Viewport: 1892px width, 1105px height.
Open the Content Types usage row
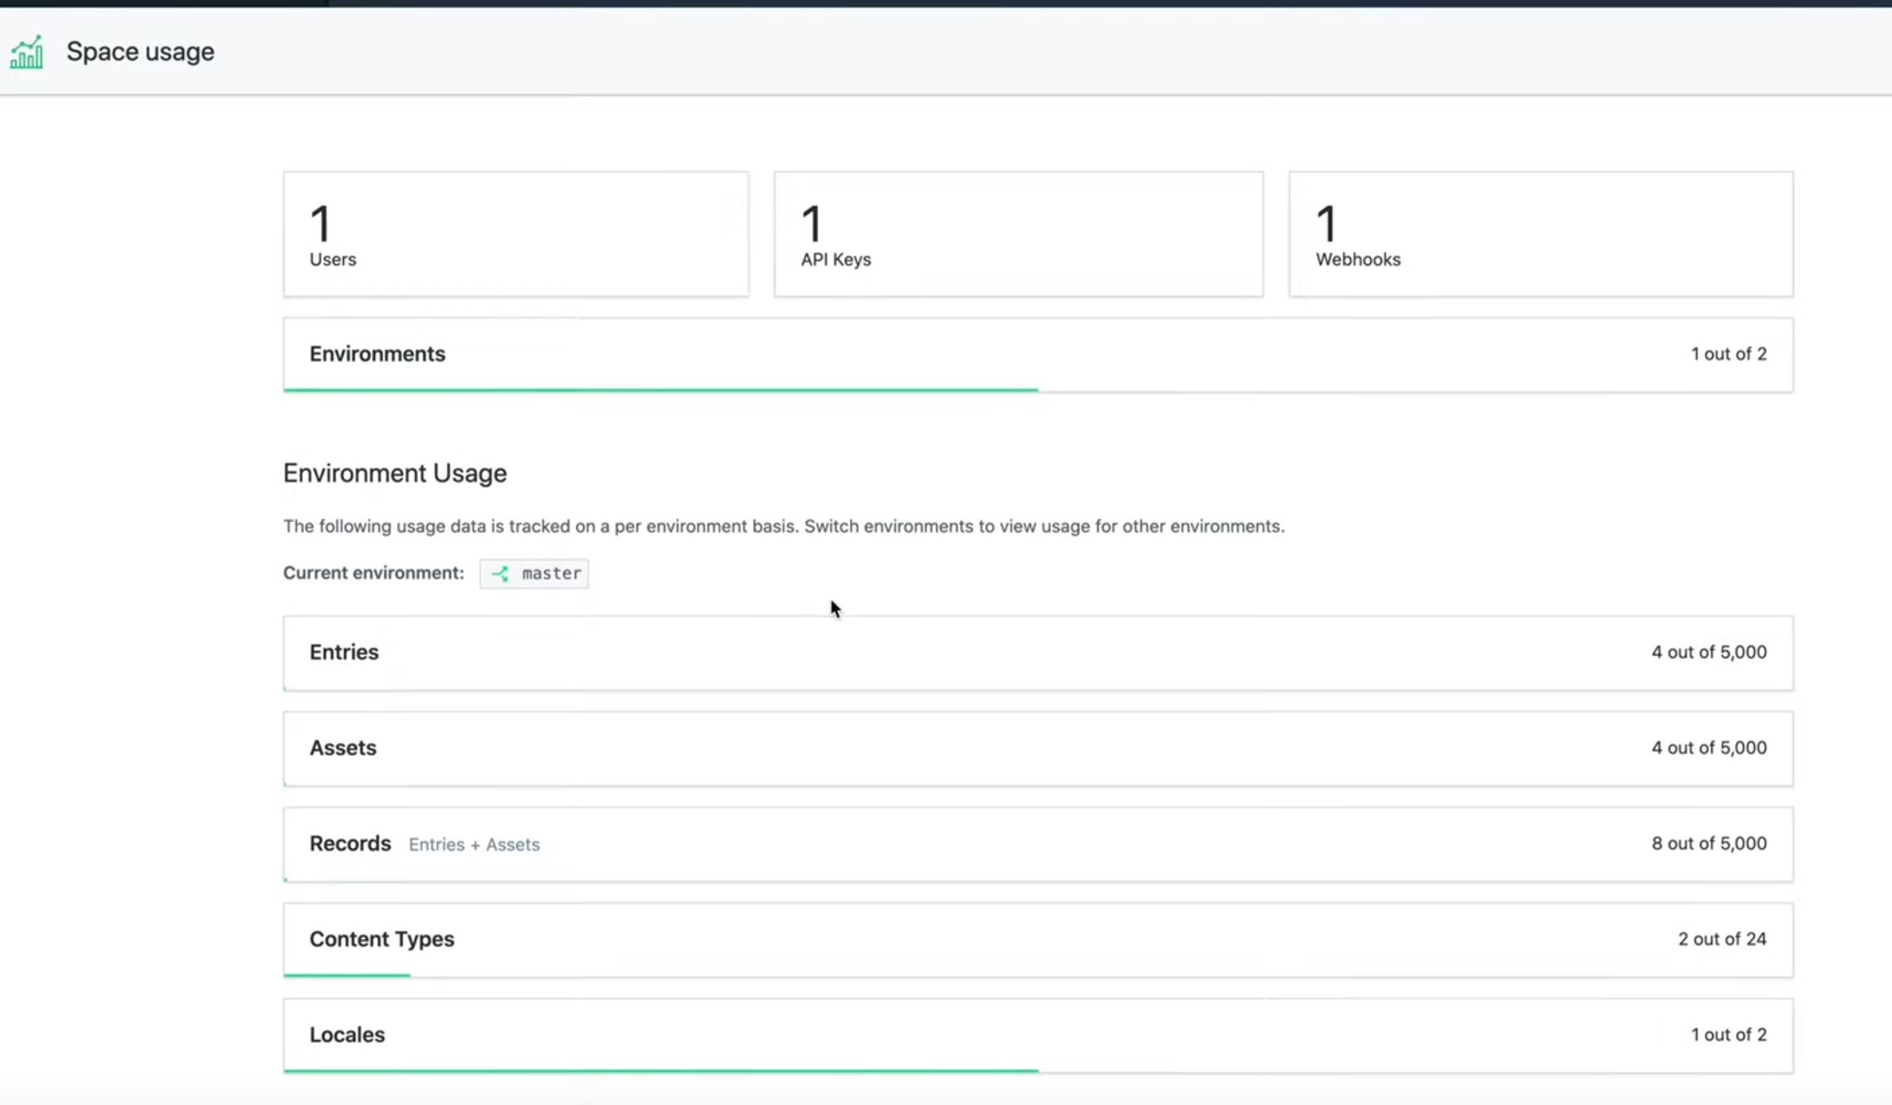(1038, 938)
